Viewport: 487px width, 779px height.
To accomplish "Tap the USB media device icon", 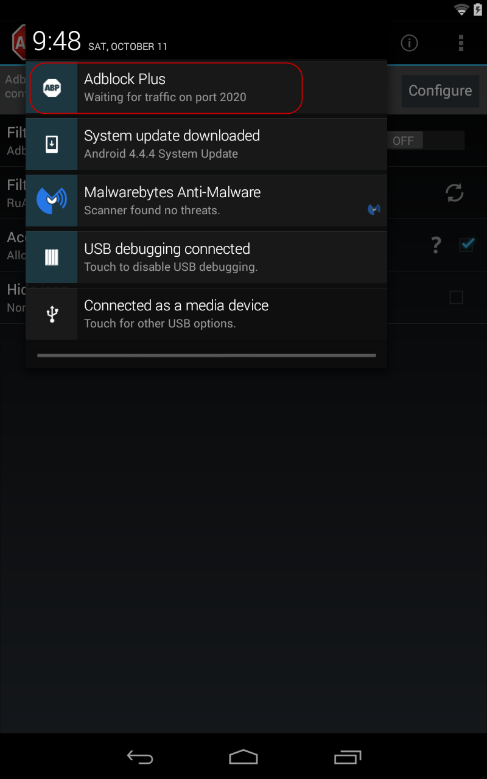I will (x=52, y=314).
